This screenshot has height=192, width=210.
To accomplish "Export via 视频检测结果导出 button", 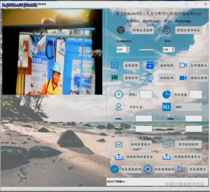I will (187, 157).
